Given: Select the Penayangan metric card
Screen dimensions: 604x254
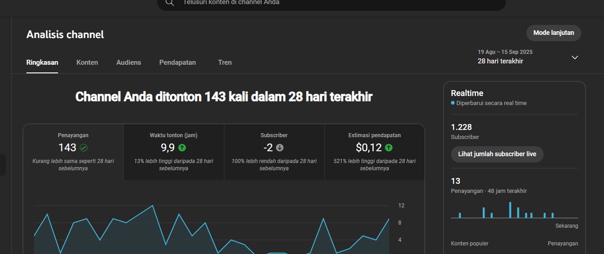Looking at the screenshot, I should (73, 152).
